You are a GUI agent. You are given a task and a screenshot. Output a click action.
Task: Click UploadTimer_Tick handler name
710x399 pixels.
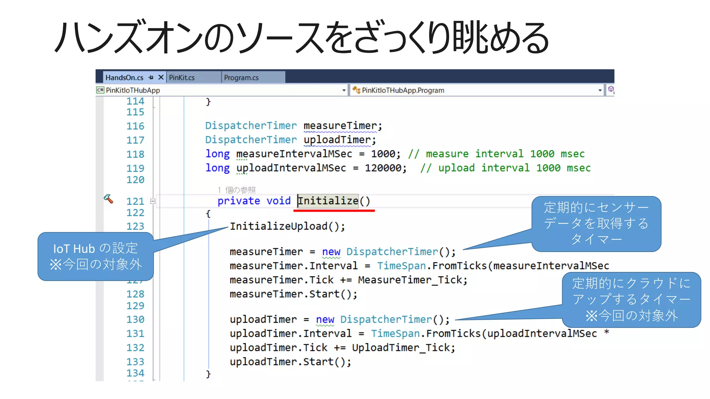coord(400,348)
